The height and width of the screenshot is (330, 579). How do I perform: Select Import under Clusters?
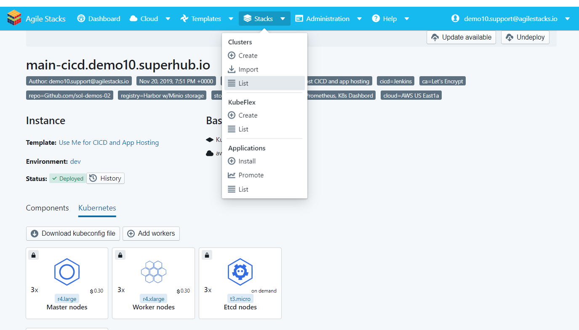[264, 69]
